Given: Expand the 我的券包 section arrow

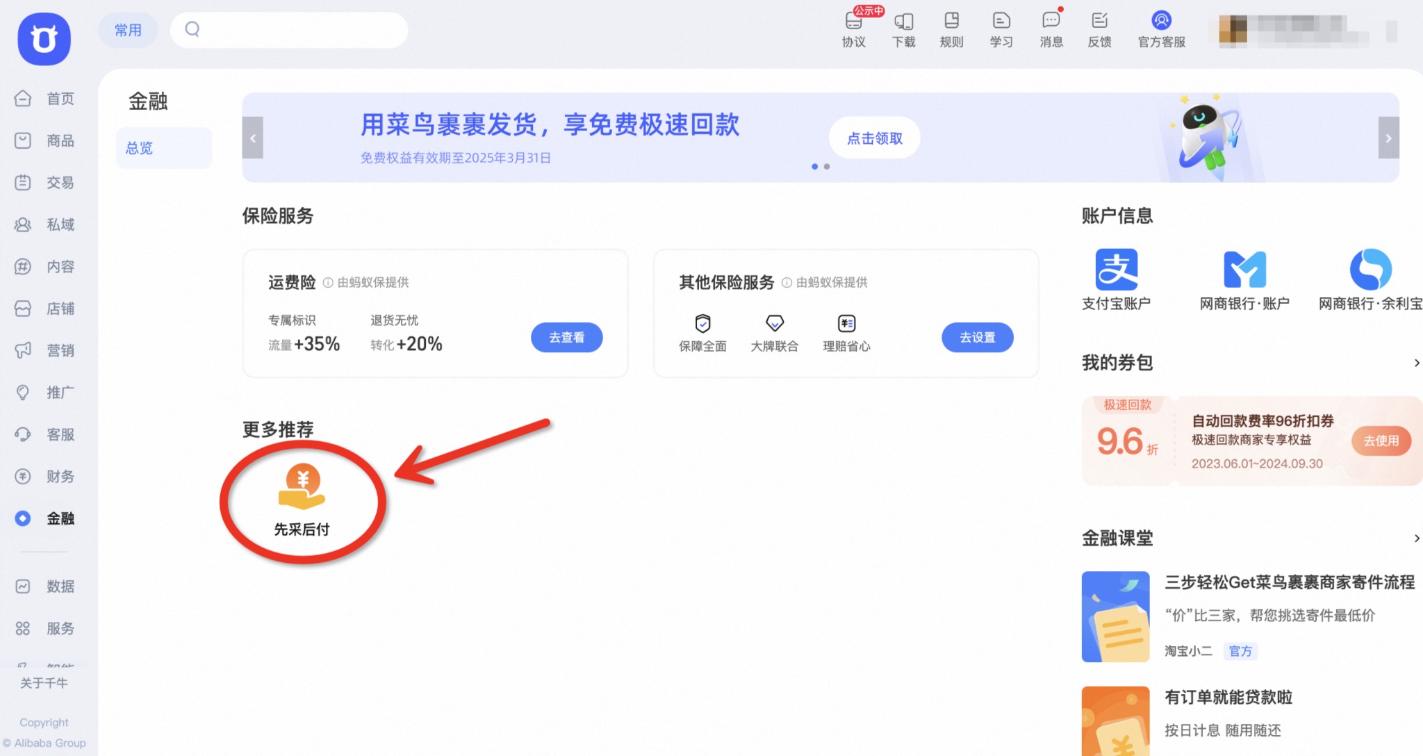Looking at the screenshot, I should click(1417, 363).
